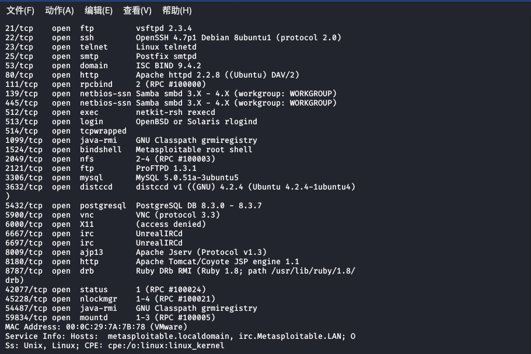Click the VNC protocol 3.3 entry
The height and width of the screenshot is (354, 531).
click(117, 215)
